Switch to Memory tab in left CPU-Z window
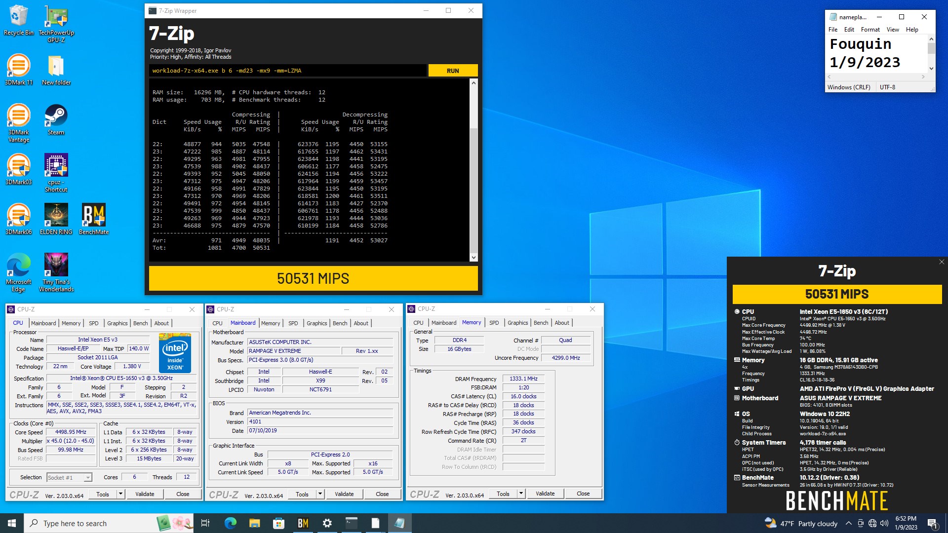The width and height of the screenshot is (948, 533). pyautogui.click(x=71, y=323)
